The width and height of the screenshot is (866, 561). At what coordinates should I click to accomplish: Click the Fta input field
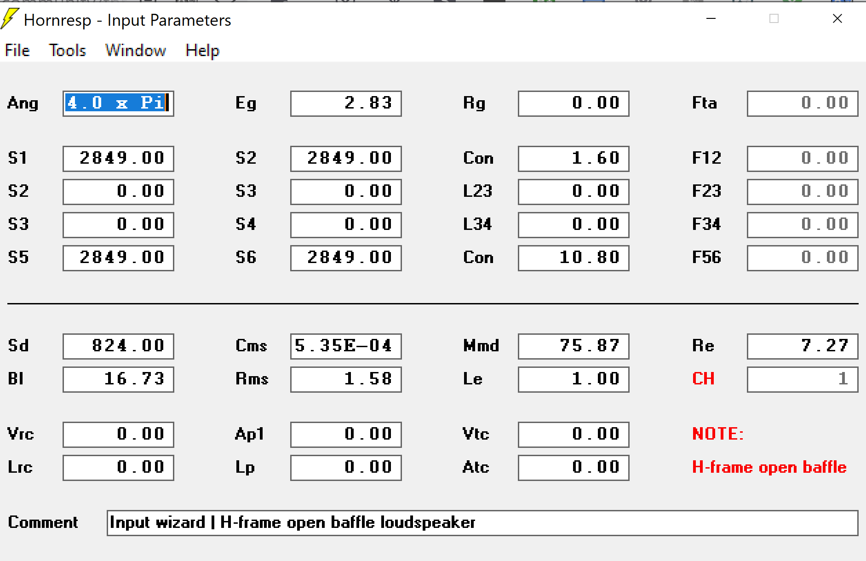(803, 103)
